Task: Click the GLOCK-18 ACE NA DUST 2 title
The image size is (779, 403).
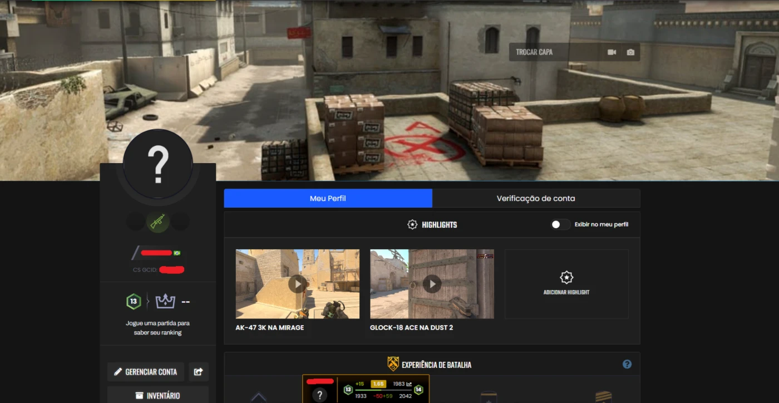Action: click(411, 328)
